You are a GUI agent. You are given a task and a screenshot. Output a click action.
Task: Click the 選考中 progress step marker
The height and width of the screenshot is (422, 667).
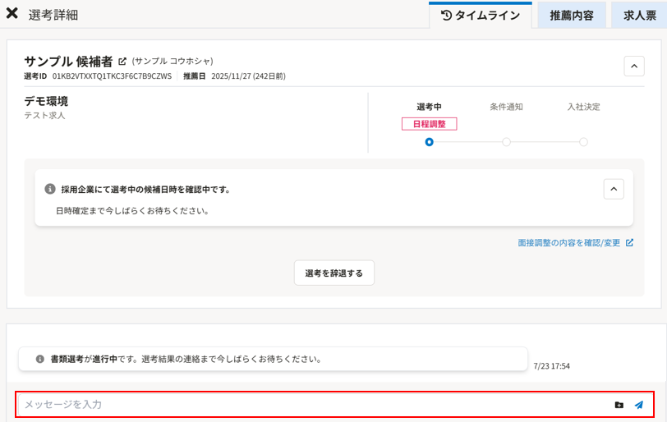point(430,142)
